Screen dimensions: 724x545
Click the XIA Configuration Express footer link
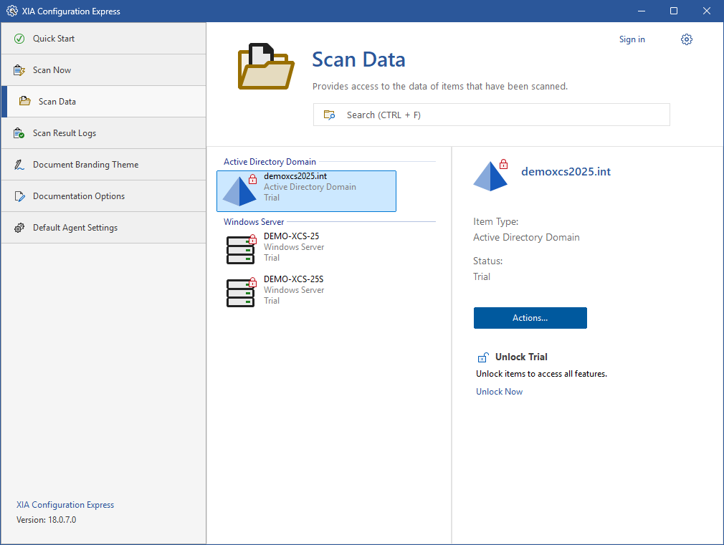[x=65, y=505]
